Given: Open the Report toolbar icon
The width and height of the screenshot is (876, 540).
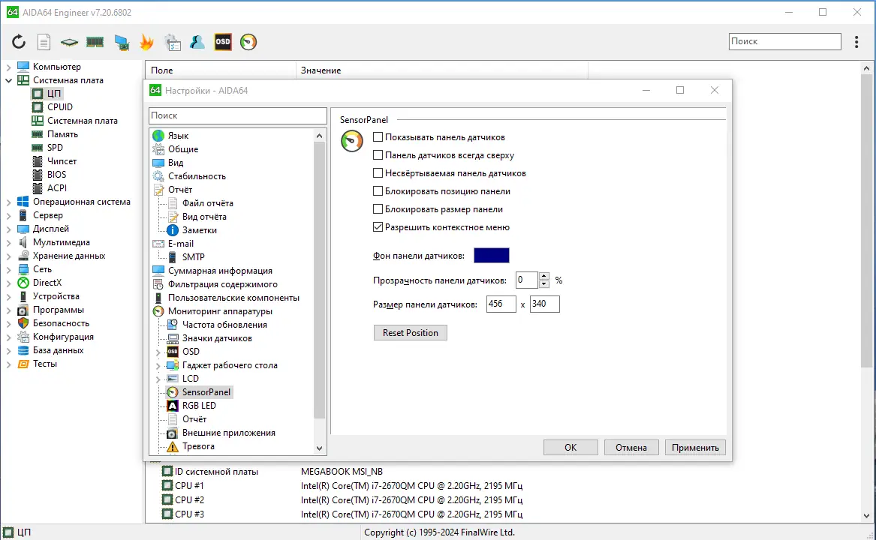Looking at the screenshot, I should [x=44, y=41].
